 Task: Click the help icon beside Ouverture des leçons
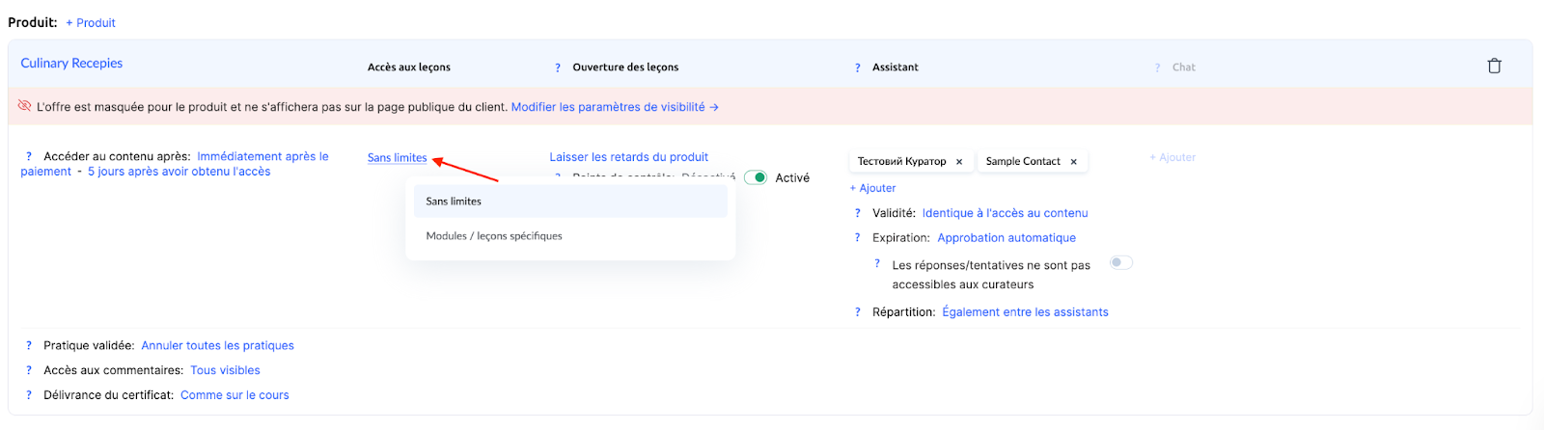pos(558,67)
